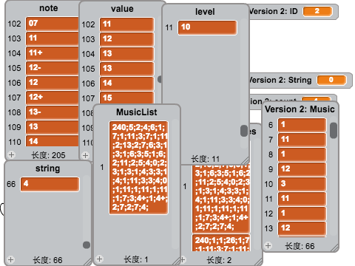Click plus icon of MusicList list
Viewport: 355px width, 266px height.
coord(99,259)
